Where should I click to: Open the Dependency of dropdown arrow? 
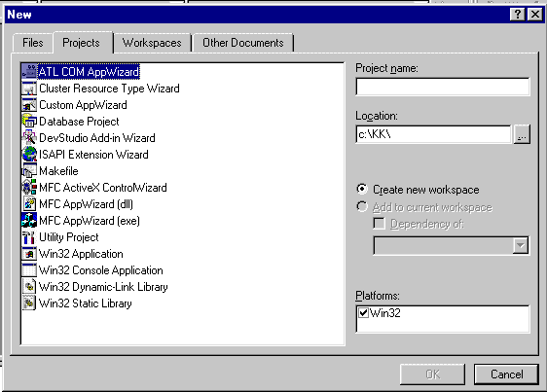point(520,245)
